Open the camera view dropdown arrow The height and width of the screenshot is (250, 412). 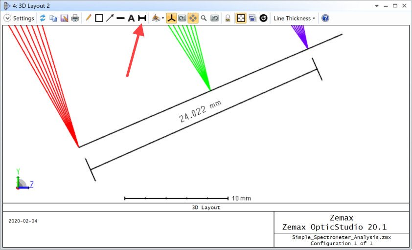(163, 18)
